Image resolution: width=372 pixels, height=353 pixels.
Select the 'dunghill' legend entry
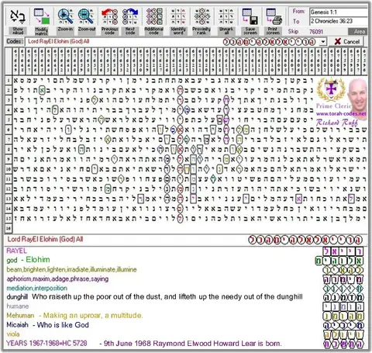tap(154, 297)
